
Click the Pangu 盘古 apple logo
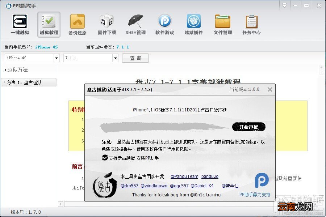[x=105, y=185]
